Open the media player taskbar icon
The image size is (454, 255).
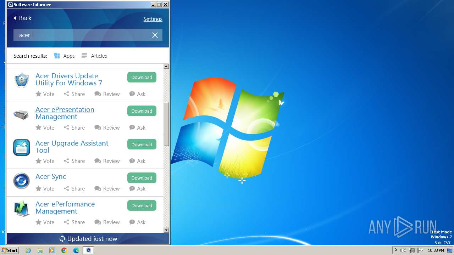click(52, 250)
